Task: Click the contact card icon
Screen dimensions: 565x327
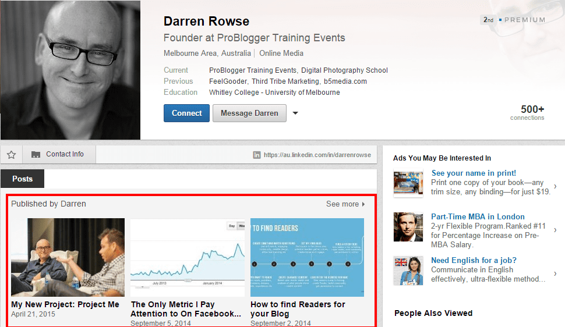Action: pyautogui.click(x=36, y=155)
